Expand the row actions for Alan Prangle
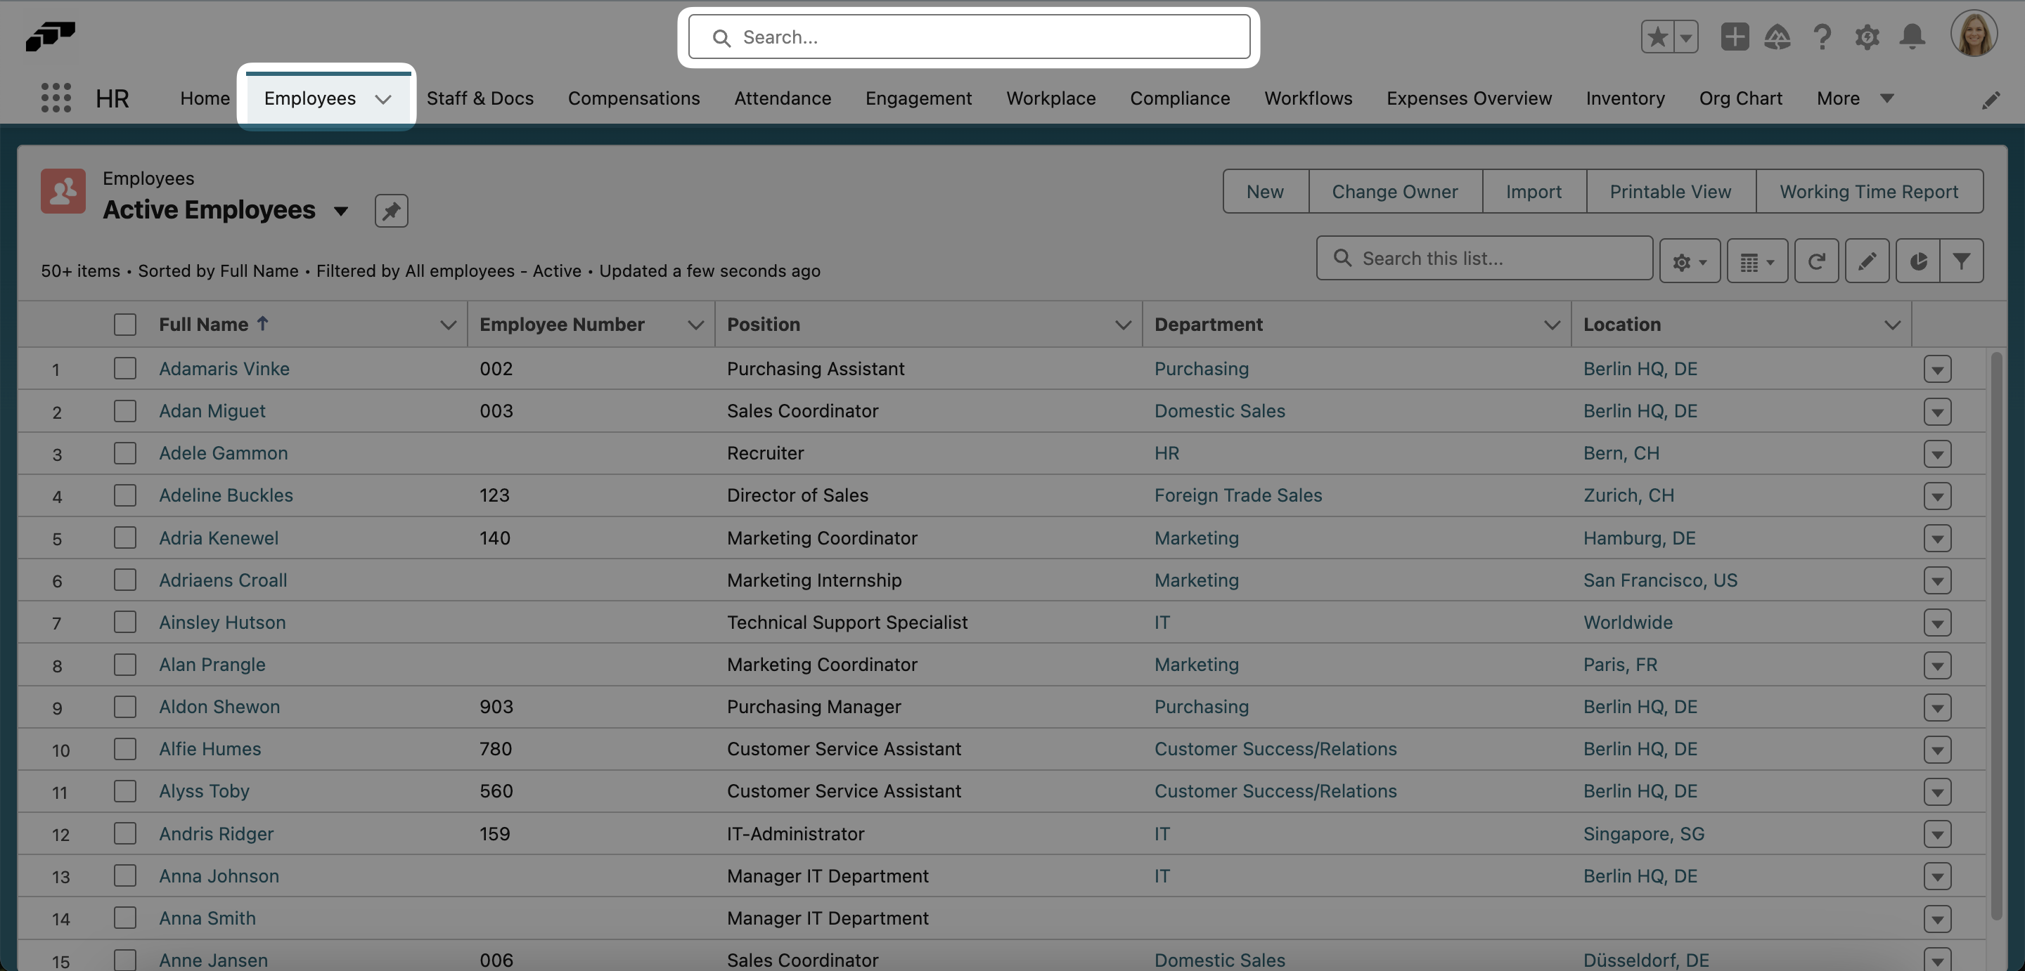The width and height of the screenshot is (2025, 971). pyautogui.click(x=1938, y=665)
